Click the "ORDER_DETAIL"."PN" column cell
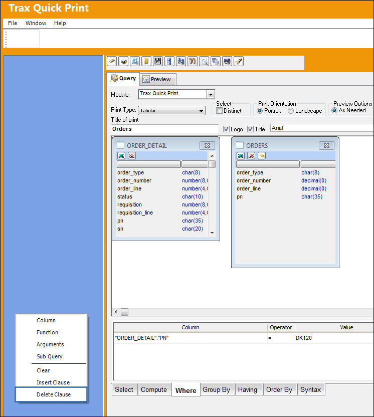Image resolution: width=374 pixels, height=417 pixels. pyautogui.click(x=191, y=338)
